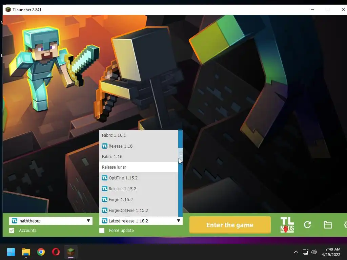Image resolution: width=347 pixels, height=260 pixels.
Task: Open the game folder icon
Action: (328, 225)
